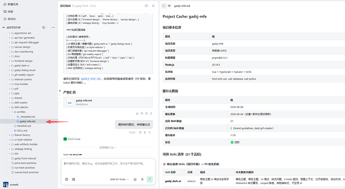345x189 pixels.
Task: Select the pptx folder
Action: pos(15,93)
